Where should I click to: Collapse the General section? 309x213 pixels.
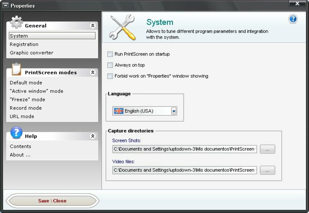click(93, 26)
